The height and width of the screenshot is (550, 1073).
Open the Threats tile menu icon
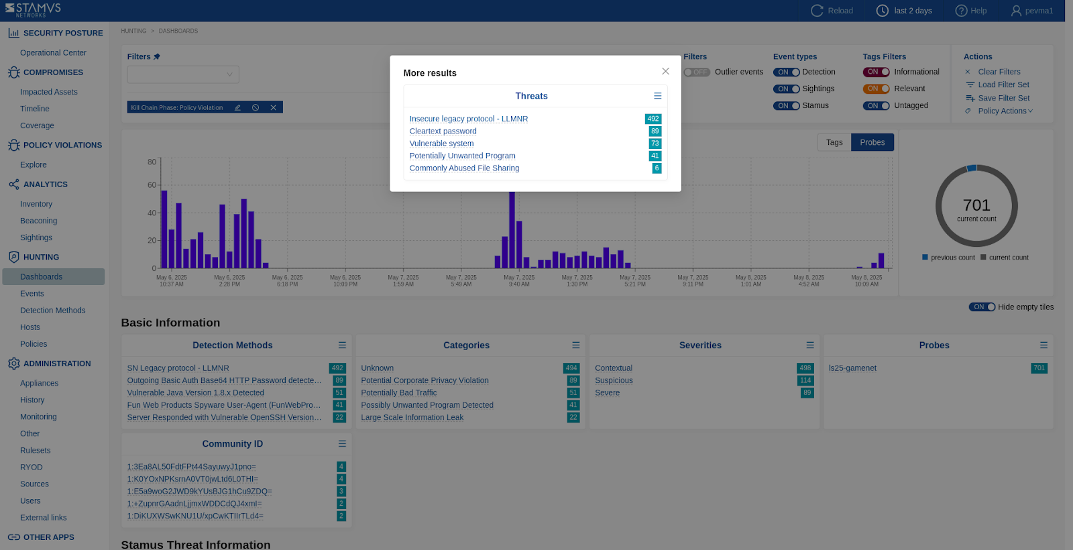(x=657, y=96)
